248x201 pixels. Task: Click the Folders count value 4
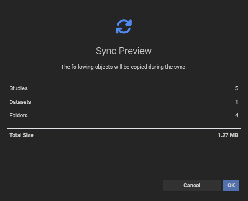click(x=237, y=116)
